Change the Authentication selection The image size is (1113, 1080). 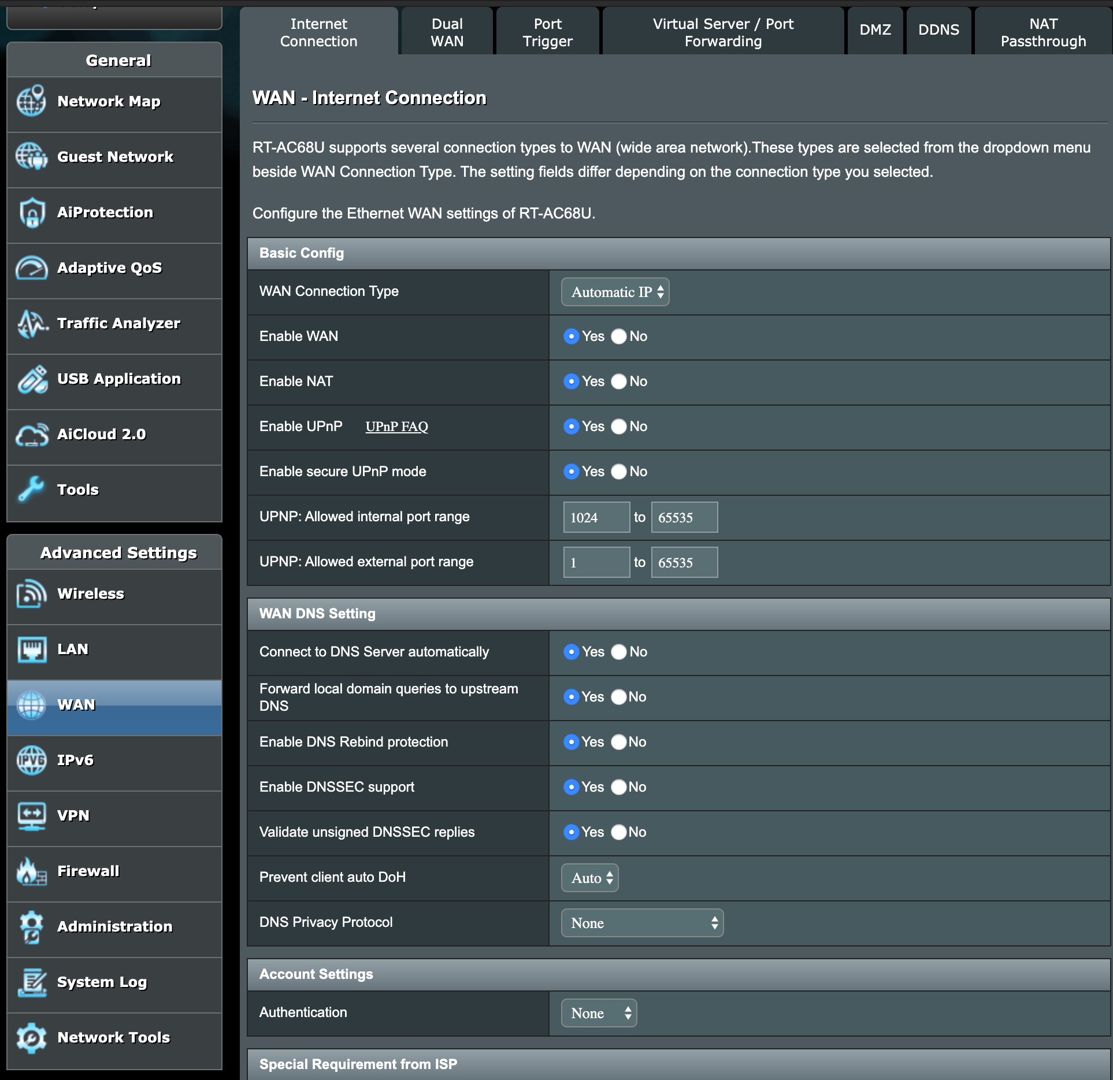(x=599, y=1013)
